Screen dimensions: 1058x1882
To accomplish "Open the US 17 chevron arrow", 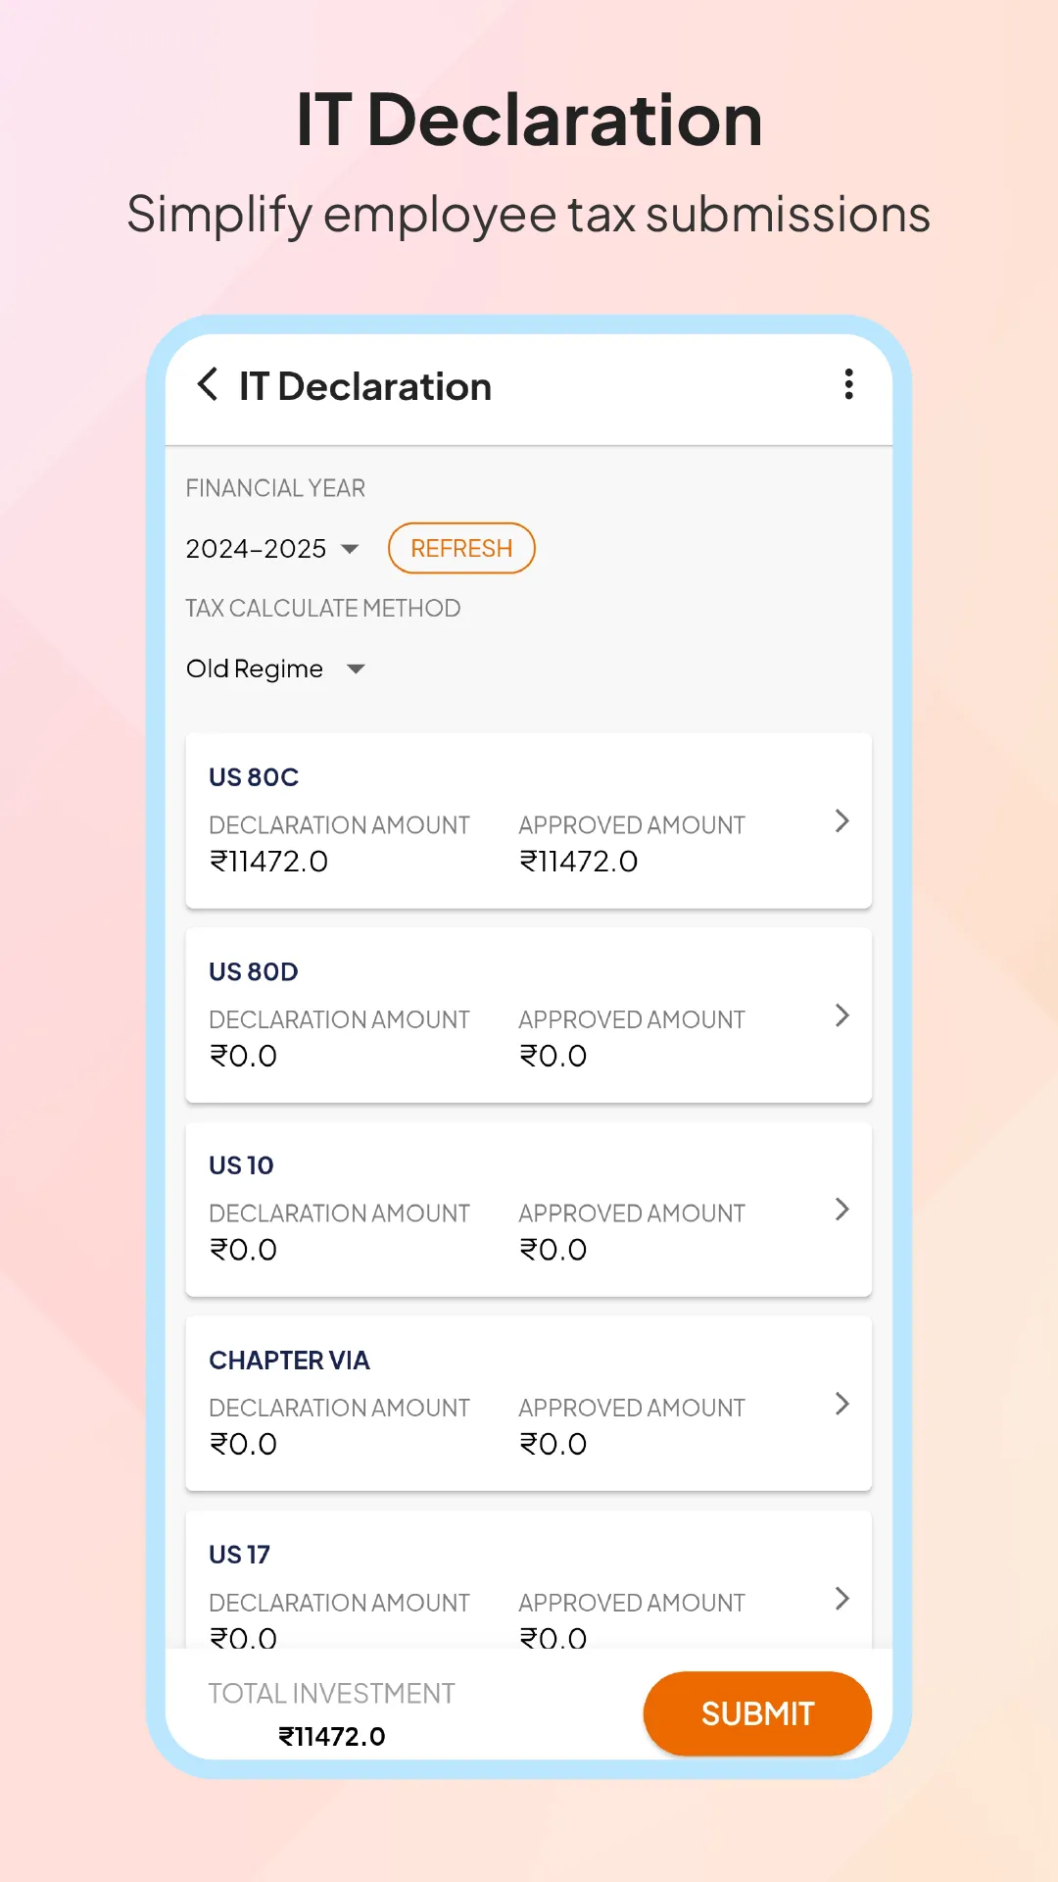I will click(842, 1599).
